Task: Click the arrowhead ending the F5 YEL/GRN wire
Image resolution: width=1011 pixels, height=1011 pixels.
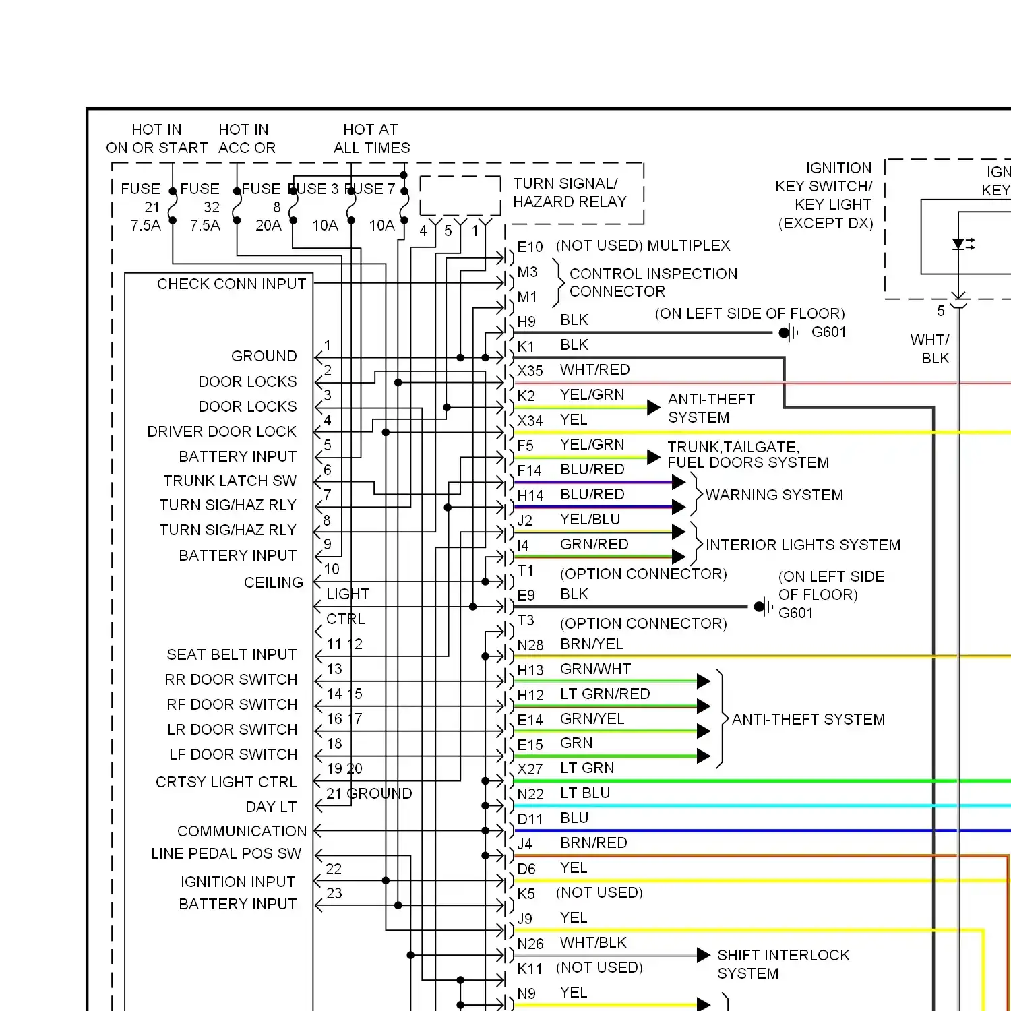Action: click(653, 457)
